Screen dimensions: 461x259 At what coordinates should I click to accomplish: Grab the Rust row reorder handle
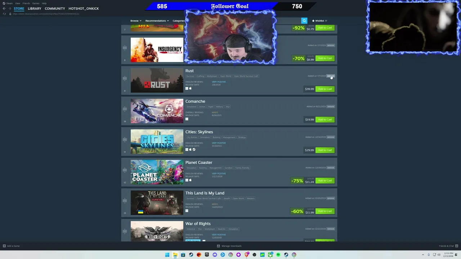pos(125,78)
